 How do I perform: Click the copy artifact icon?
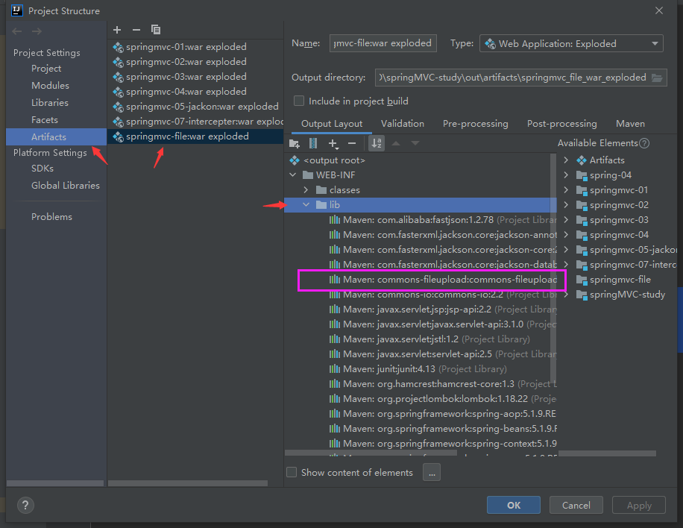(156, 30)
